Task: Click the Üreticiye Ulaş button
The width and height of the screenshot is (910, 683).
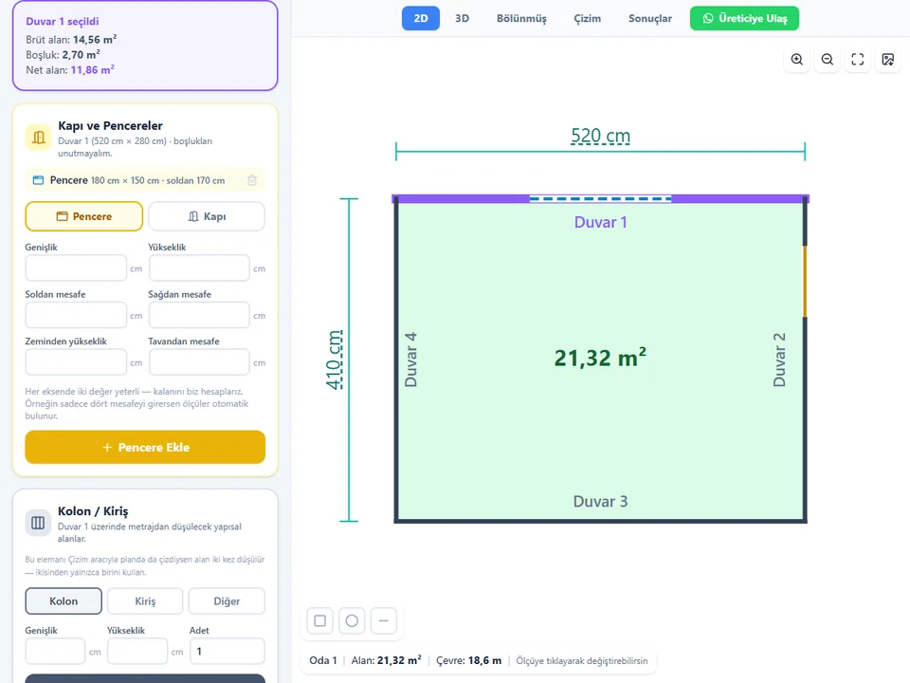Action: point(745,19)
